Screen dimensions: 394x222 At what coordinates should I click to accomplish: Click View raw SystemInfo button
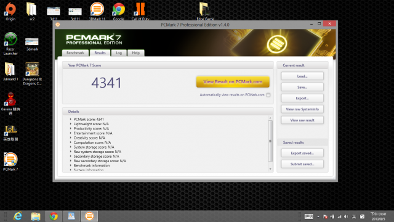pyautogui.click(x=302, y=109)
